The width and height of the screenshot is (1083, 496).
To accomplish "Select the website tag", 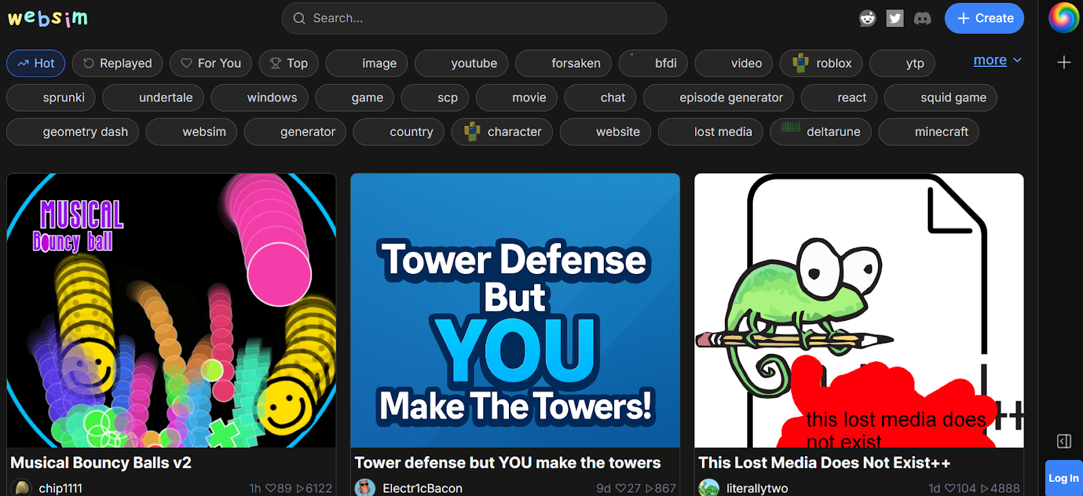I will 605,132.
